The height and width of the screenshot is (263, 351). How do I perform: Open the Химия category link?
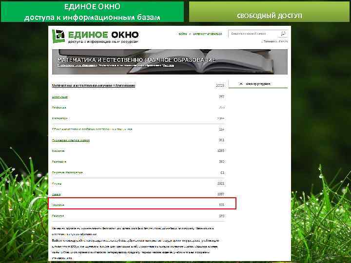pyautogui.click(x=56, y=194)
